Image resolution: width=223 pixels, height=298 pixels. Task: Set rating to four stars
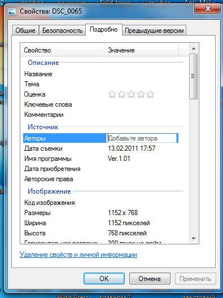141,94
